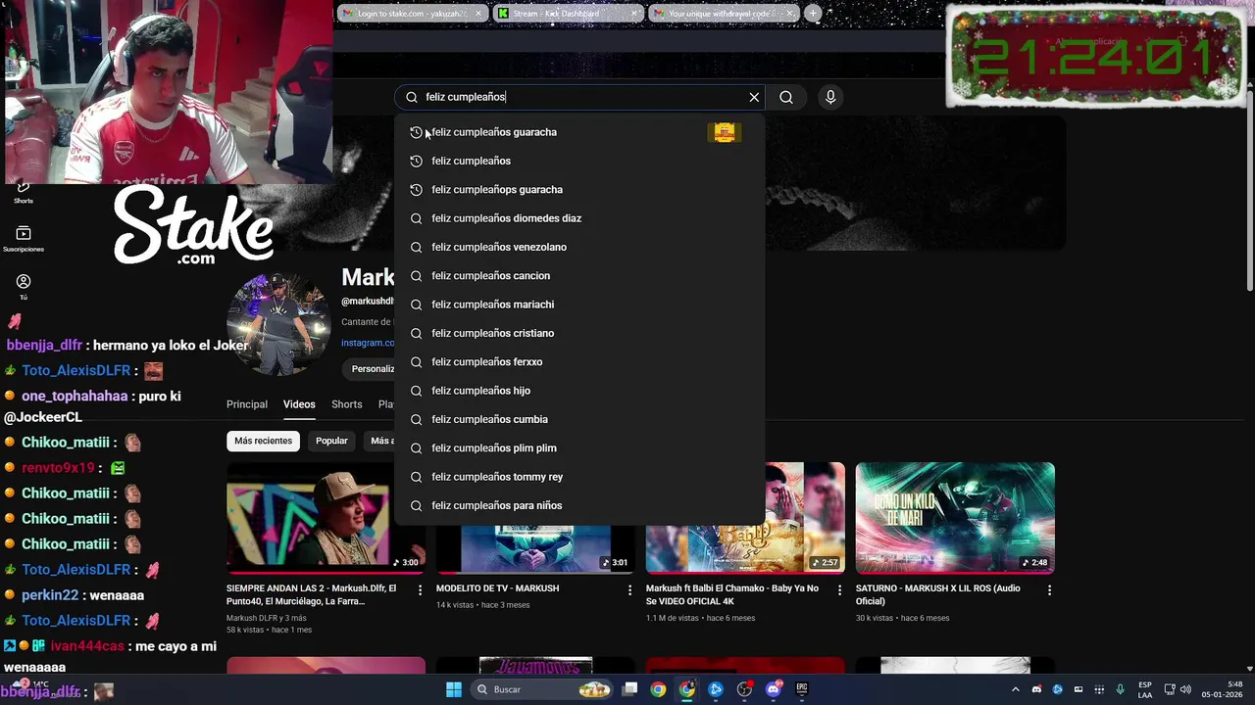Image resolution: width=1255 pixels, height=705 pixels.
Task: Open Suscripciones in sidebar
Action: click(x=24, y=239)
